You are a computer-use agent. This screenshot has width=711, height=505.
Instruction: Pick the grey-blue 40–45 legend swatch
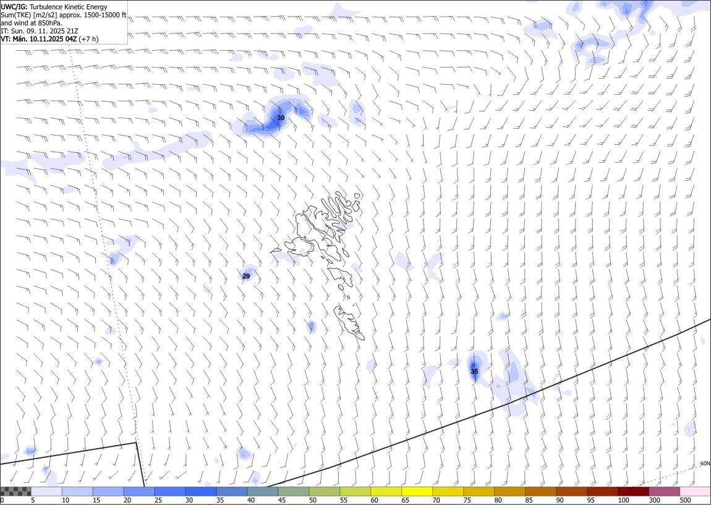pyautogui.click(x=263, y=491)
